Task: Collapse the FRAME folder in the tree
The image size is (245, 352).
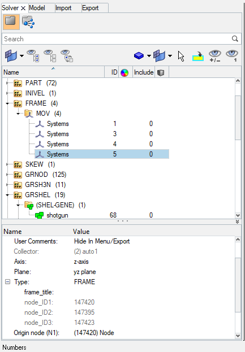Action: click(x=7, y=103)
